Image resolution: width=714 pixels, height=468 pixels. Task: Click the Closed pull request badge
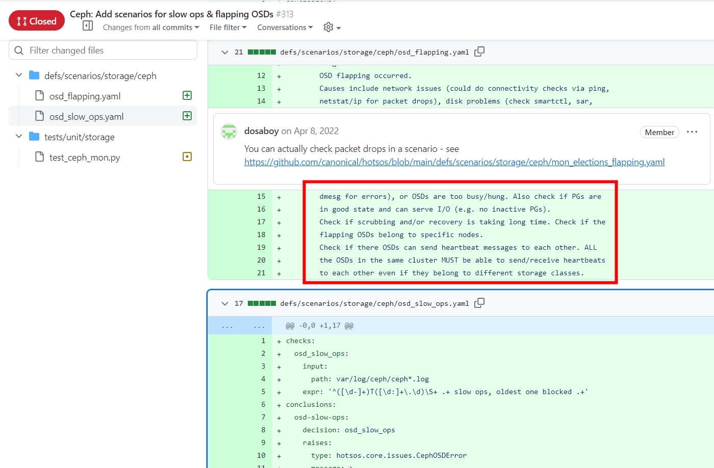(37, 21)
